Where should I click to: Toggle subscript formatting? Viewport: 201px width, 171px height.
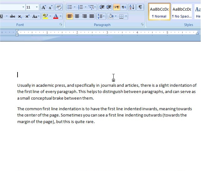20,16
